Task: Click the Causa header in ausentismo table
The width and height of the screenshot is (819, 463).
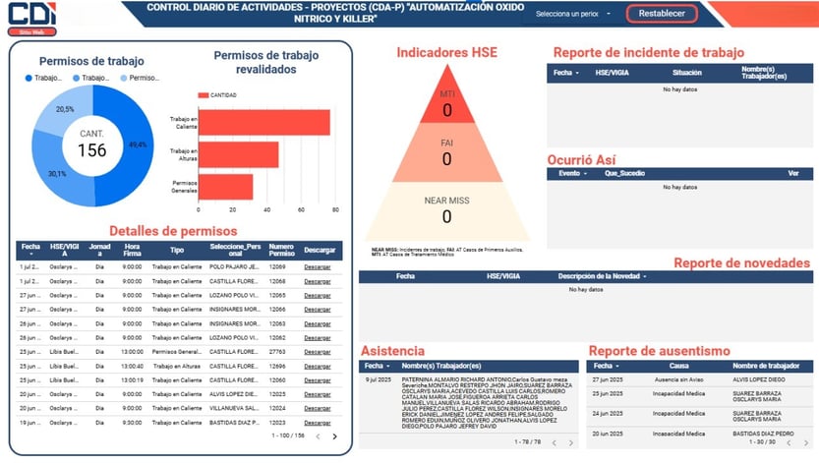Action: [x=678, y=366]
